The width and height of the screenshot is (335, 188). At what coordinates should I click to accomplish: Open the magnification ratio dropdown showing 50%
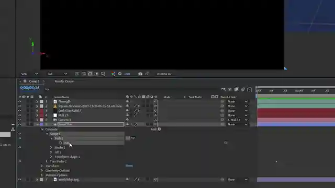pyautogui.click(x=29, y=74)
